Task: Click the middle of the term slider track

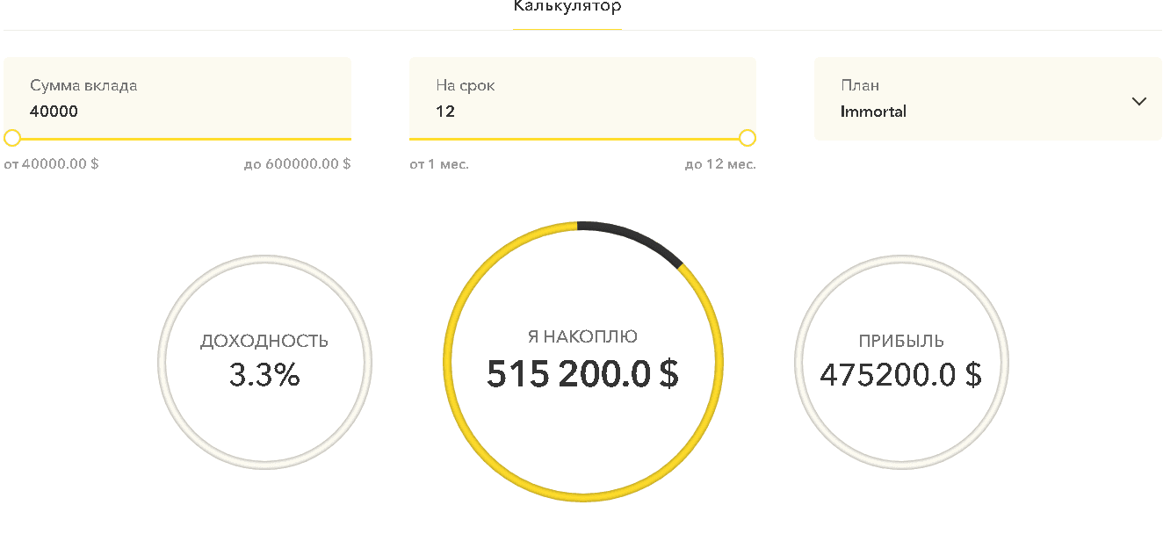Action: click(582, 139)
